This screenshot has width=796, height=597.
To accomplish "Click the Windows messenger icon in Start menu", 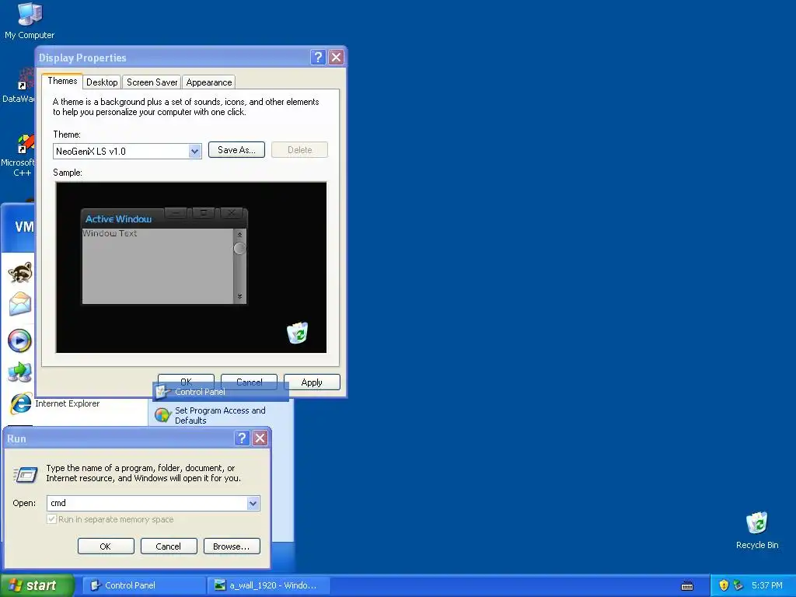I will point(19,372).
